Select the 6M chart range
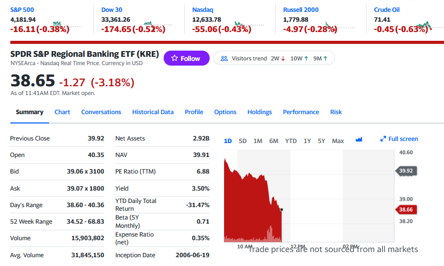Image resolution: width=444 pixels, height=266 pixels. click(x=274, y=141)
